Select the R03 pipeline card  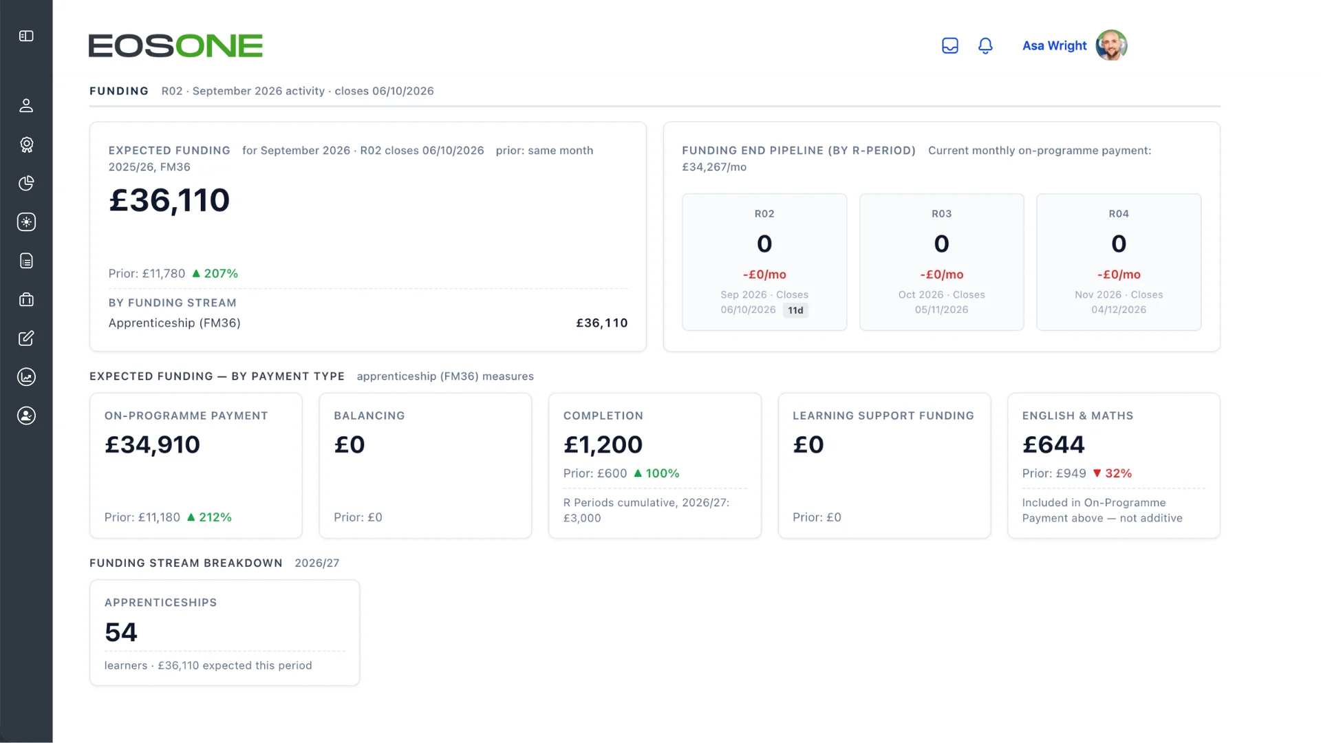[x=941, y=262]
